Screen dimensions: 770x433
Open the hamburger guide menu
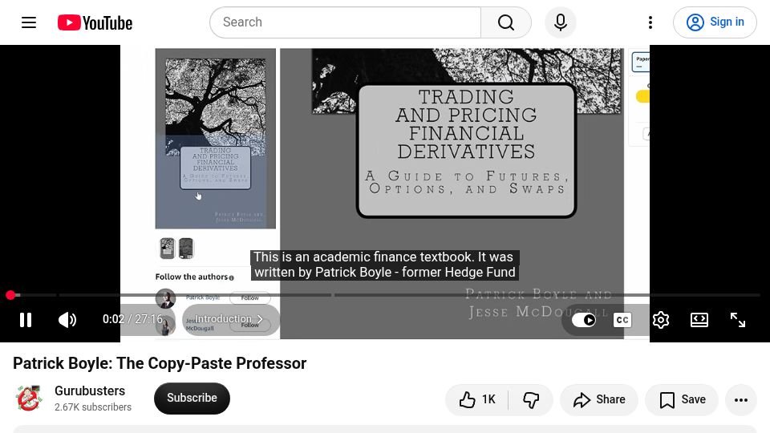point(29,22)
